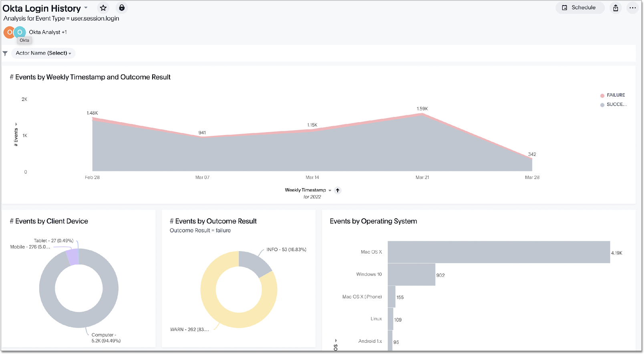Click the filter funnel icon
The image size is (644, 354).
5,53
